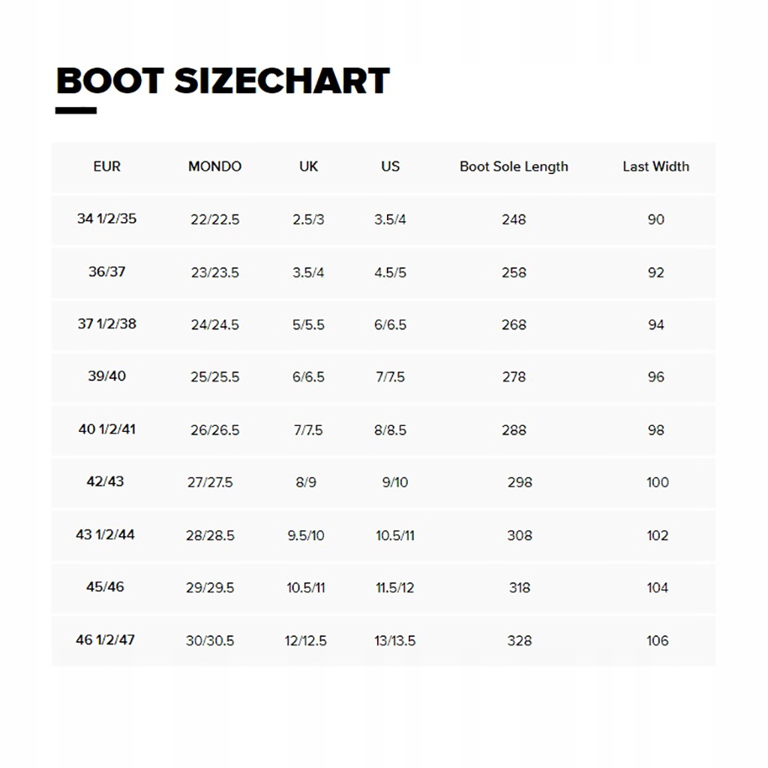The height and width of the screenshot is (768, 768).
Task: Click the EUR 42/43 size cell
Action: point(105,481)
